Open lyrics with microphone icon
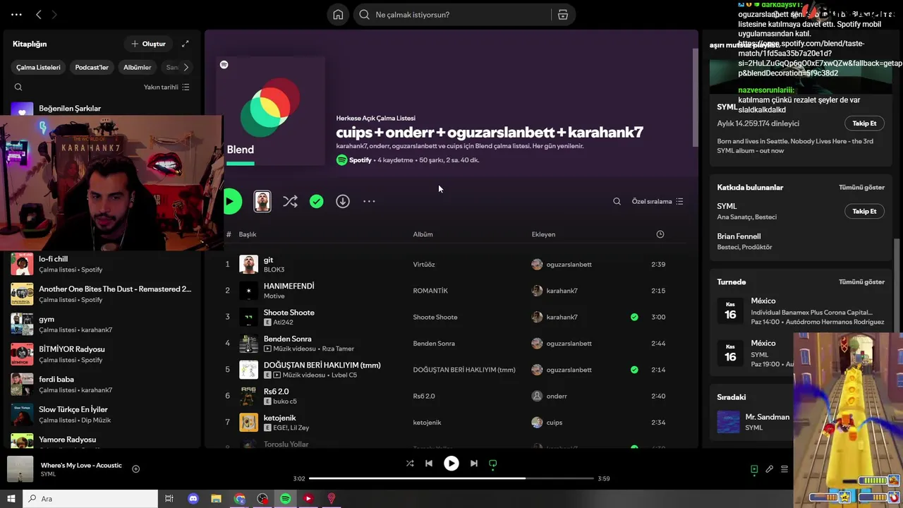 [x=770, y=469]
